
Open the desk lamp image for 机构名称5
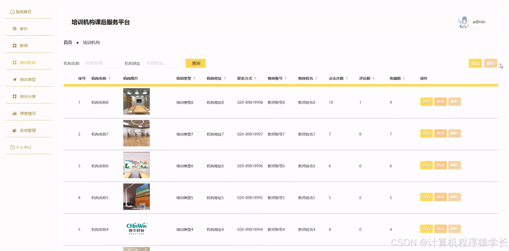click(x=137, y=197)
